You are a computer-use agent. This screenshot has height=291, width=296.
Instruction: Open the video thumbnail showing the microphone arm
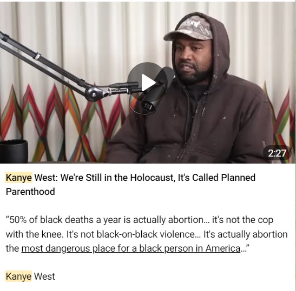coord(147,82)
